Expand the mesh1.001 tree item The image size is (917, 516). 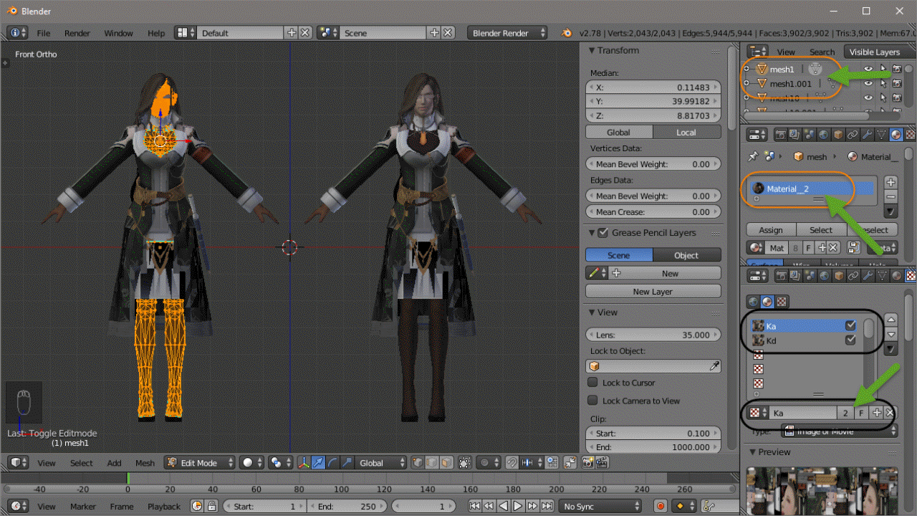[x=746, y=83]
